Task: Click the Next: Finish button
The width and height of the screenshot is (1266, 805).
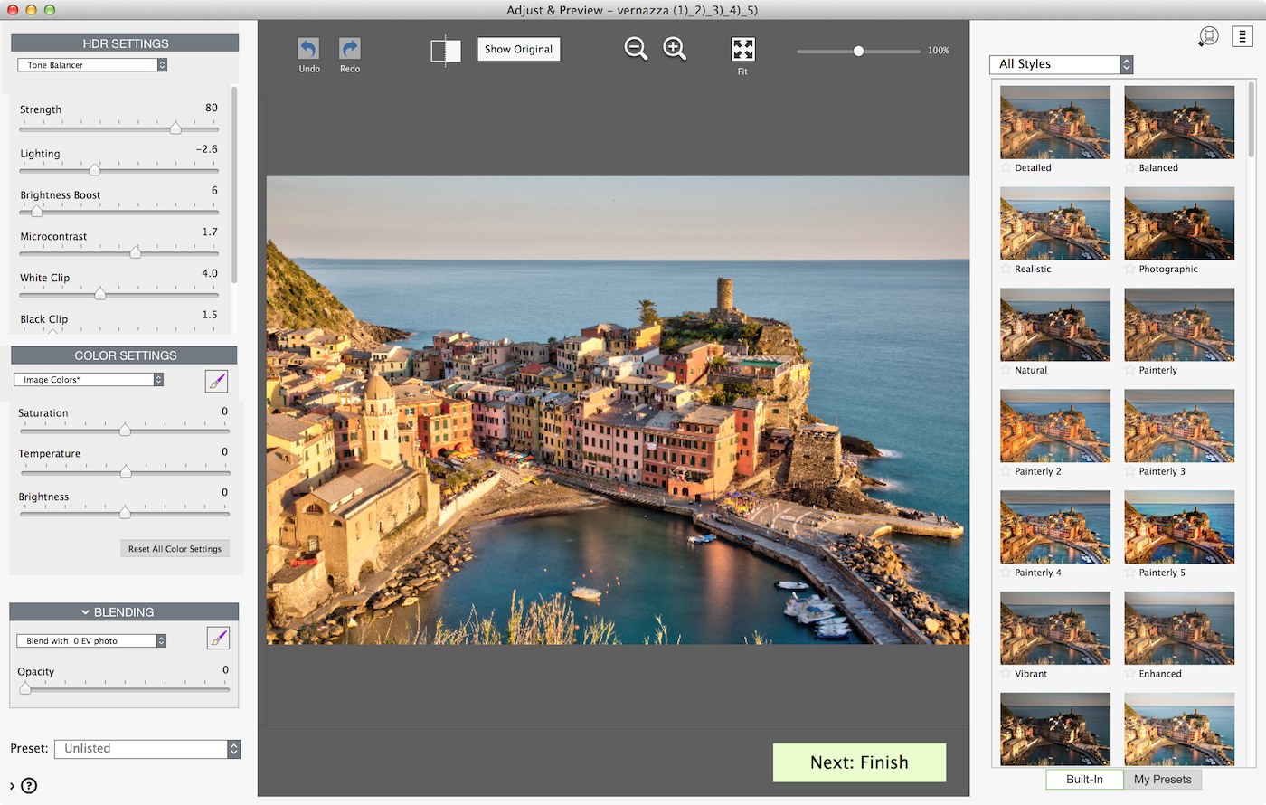Action: click(x=859, y=762)
